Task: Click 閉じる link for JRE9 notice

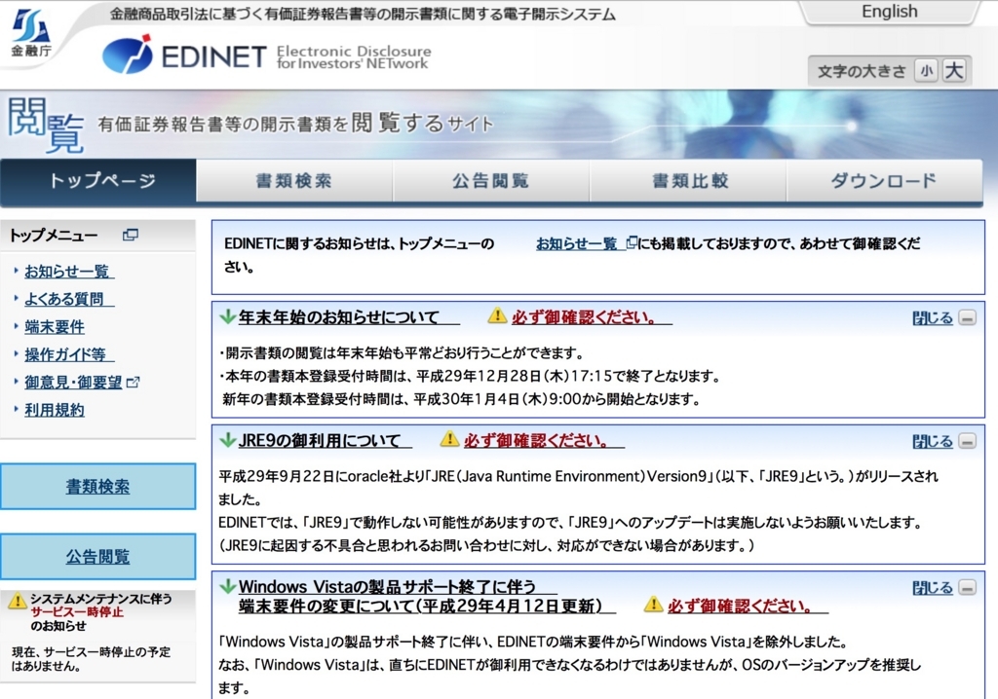Action: pyautogui.click(x=933, y=441)
